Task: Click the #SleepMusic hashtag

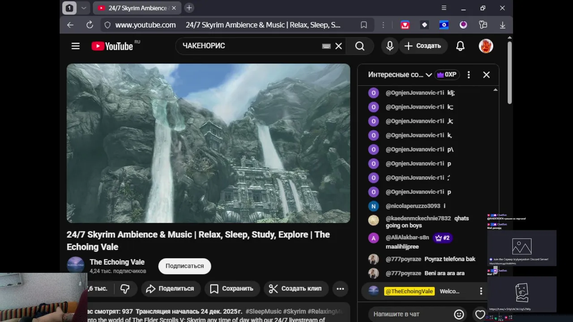Action: pyautogui.click(x=263, y=311)
